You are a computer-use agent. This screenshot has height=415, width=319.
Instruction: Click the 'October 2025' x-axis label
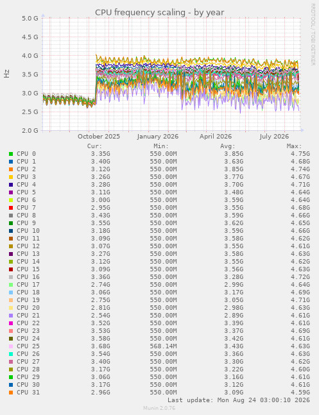coord(99,137)
